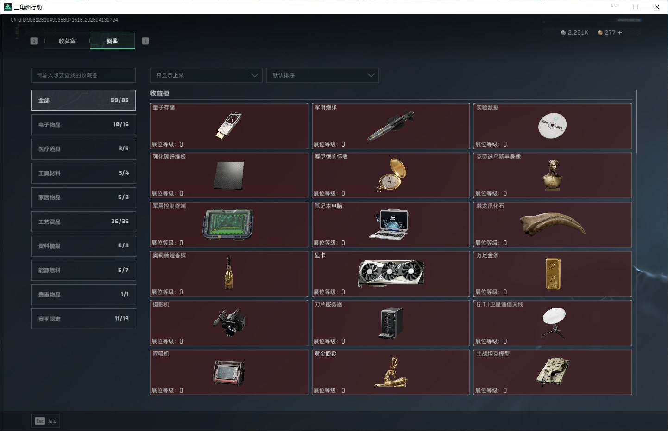The height and width of the screenshot is (431, 668).
Task: Show the 工具材料 category
Action: [83, 173]
